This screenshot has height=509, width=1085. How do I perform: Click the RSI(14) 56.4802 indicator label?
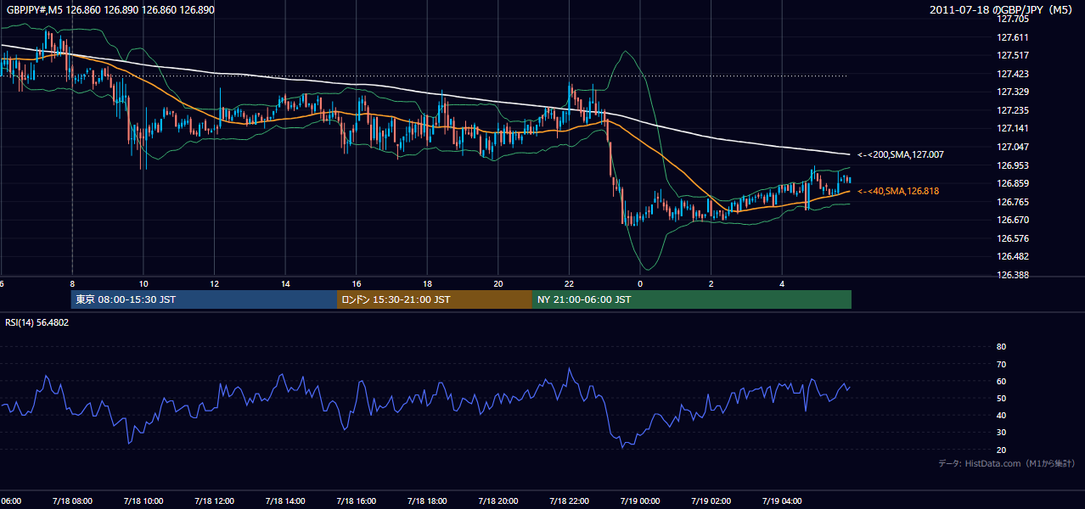tap(37, 322)
